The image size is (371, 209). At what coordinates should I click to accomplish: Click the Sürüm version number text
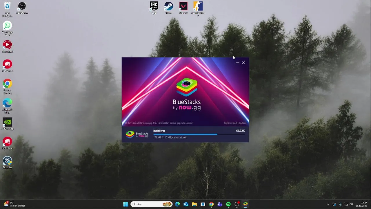coord(235,123)
